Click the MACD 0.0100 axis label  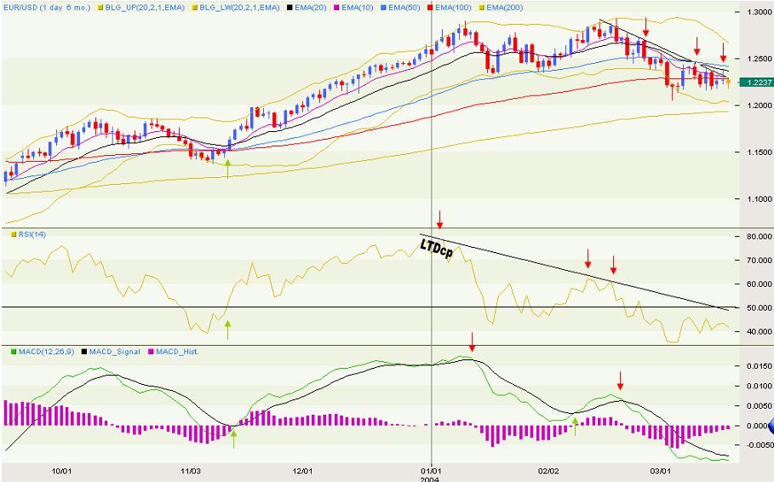point(760,386)
